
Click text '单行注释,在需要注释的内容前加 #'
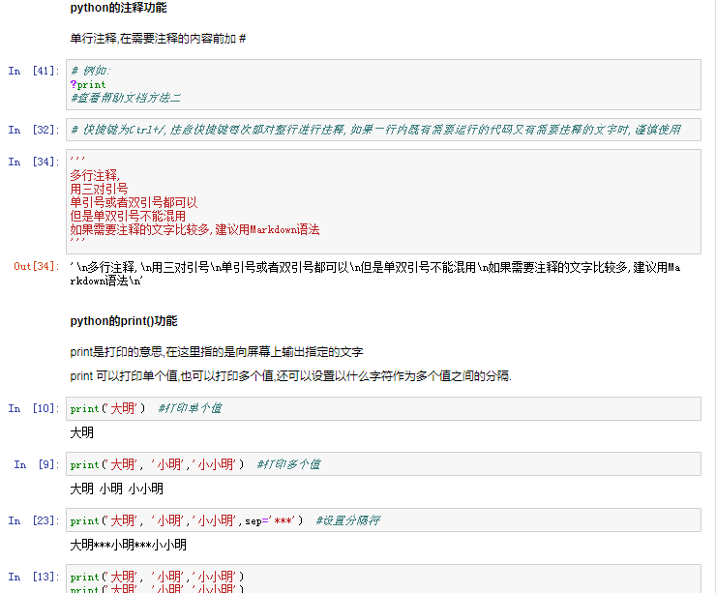158,39
